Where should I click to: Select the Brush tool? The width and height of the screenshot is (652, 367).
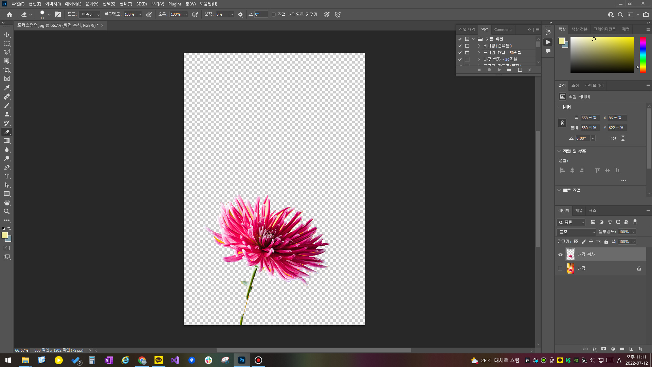tap(7, 105)
